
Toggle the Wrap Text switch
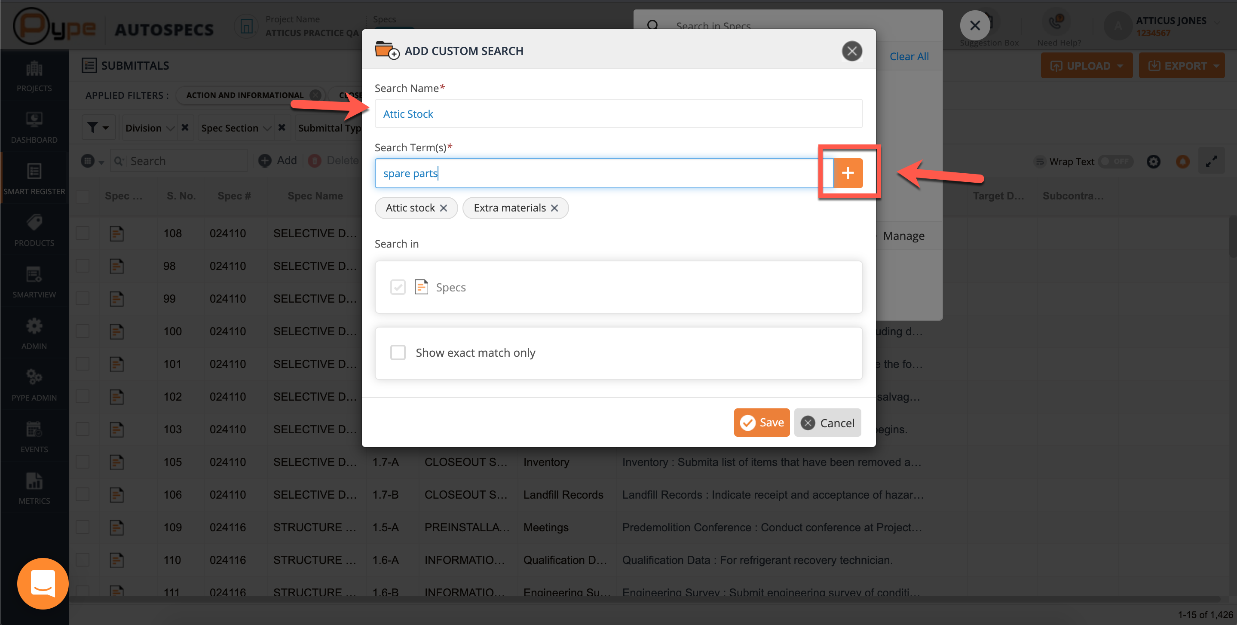pyautogui.click(x=1115, y=162)
